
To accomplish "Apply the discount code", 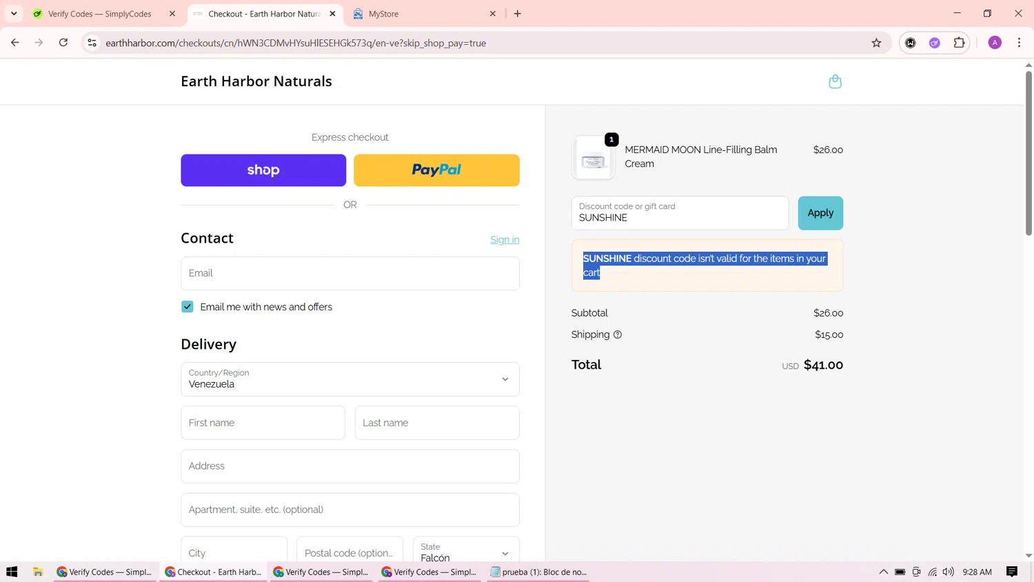I will [x=820, y=213].
